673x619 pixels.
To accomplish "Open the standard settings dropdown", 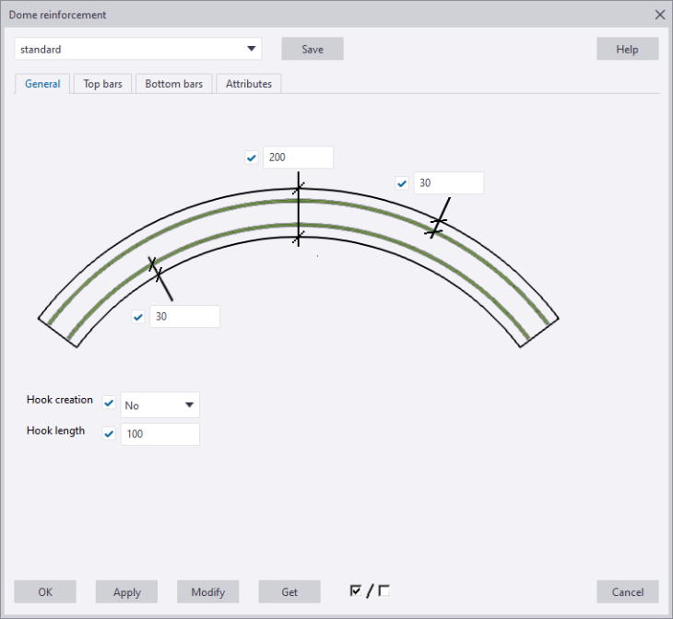I will (138, 49).
